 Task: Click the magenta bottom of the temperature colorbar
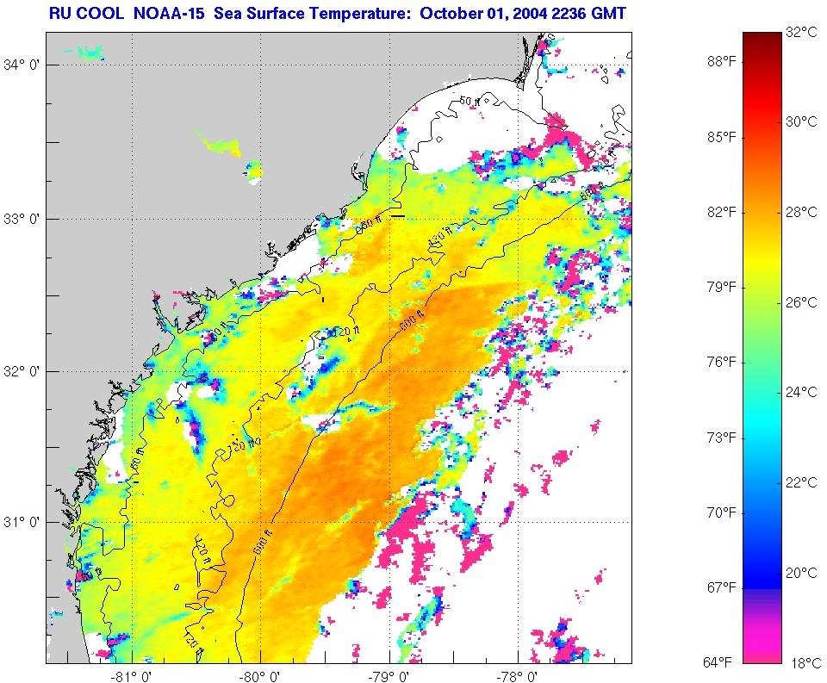click(x=762, y=646)
